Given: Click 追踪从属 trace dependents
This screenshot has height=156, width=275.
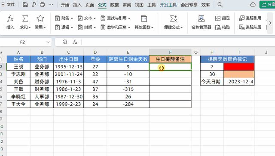Looking at the screenshot, I should [250, 27].
